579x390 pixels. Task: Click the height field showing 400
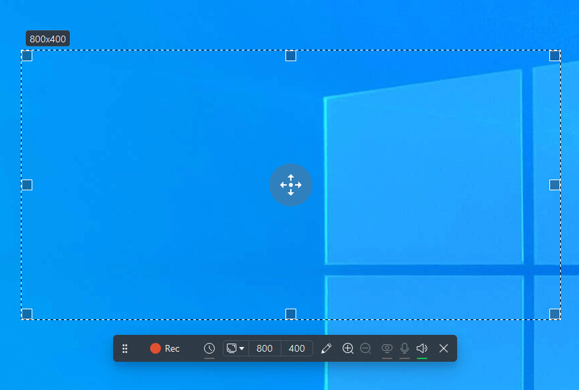297,348
